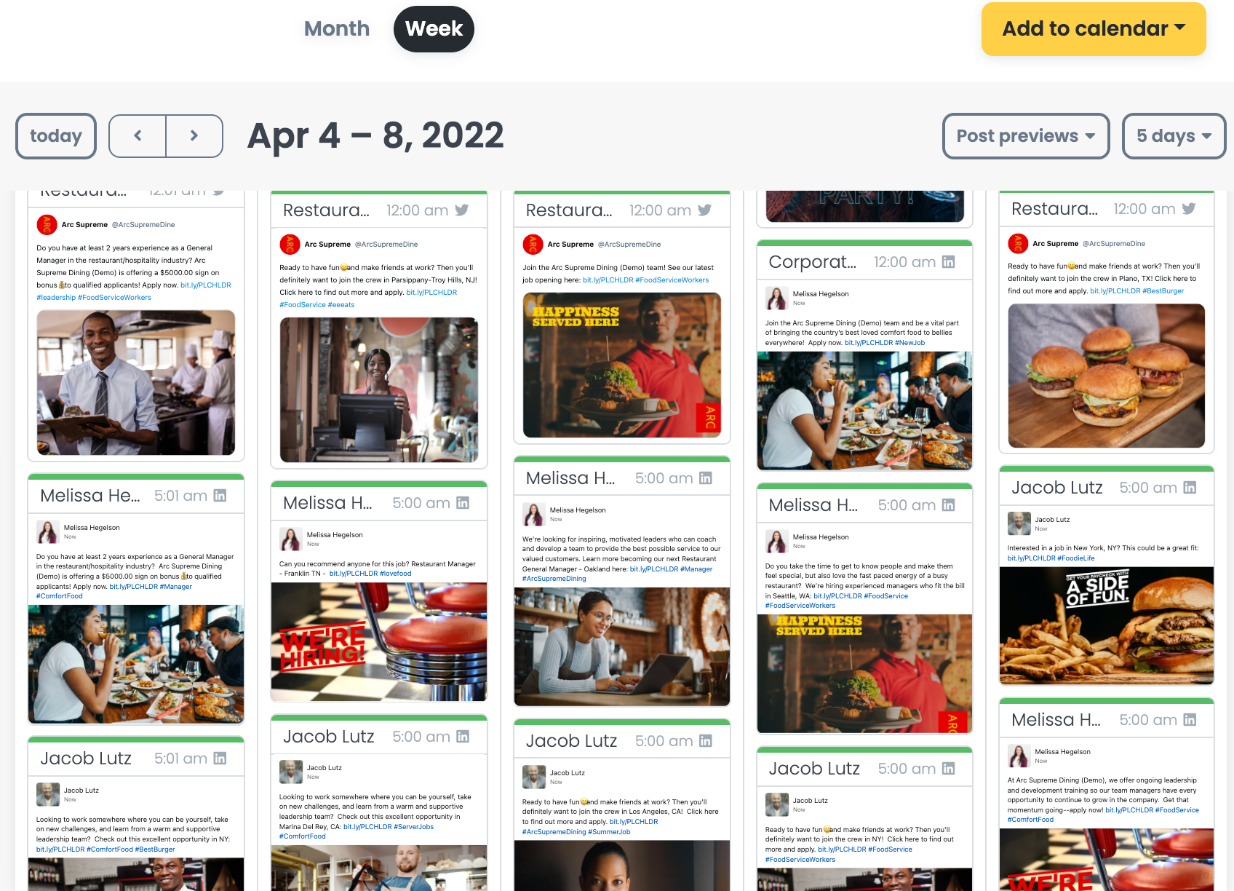This screenshot has height=891, width=1234.
Task: Switch to Month view
Action: pos(337,28)
